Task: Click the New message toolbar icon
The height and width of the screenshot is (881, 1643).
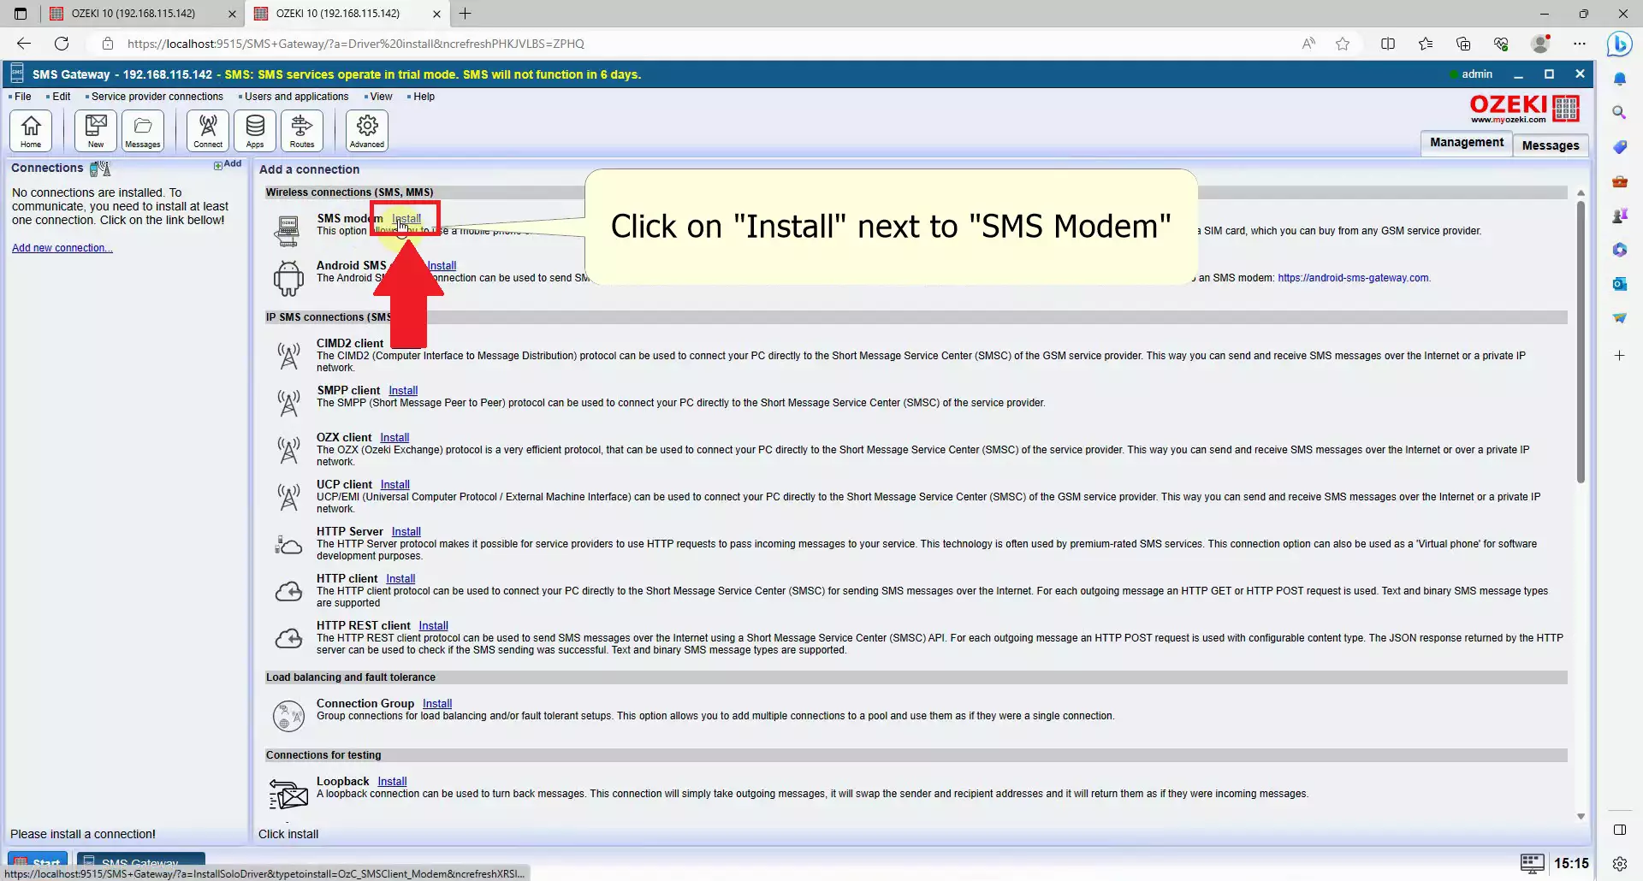Action: pyautogui.click(x=96, y=131)
